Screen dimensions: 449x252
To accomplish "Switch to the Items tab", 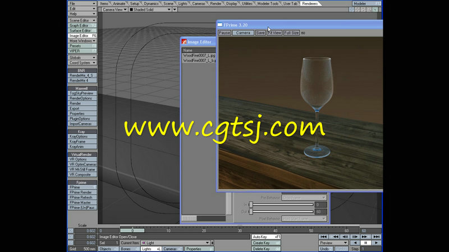I will coord(104,4).
